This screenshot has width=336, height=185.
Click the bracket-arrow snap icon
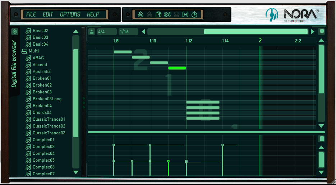tap(185, 15)
